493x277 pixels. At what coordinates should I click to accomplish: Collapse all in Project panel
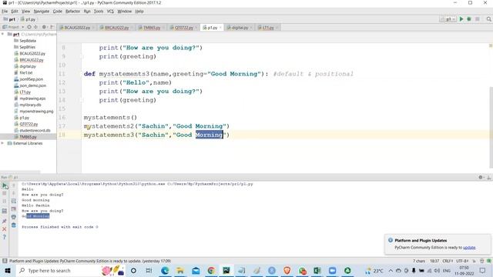(36, 28)
